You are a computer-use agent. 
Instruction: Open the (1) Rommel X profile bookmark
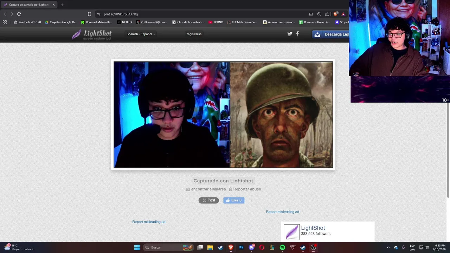pos(152,22)
